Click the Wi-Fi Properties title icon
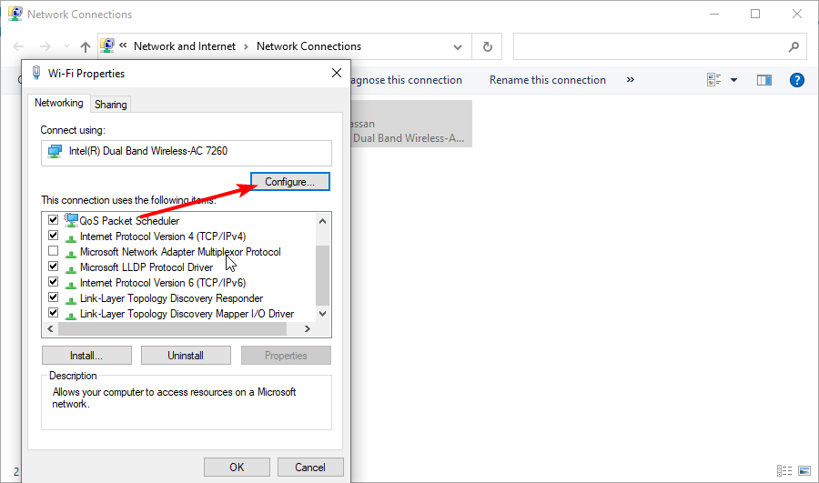Image resolution: width=819 pixels, height=483 pixels. (36, 73)
